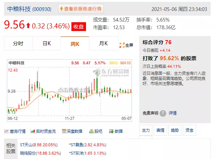215x159 pixels.
Task: Click the 相关股票 label
Action: [x=11, y=148]
